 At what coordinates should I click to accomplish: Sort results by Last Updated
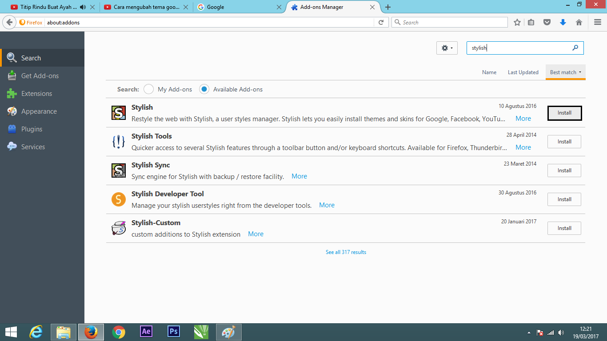[523, 72]
